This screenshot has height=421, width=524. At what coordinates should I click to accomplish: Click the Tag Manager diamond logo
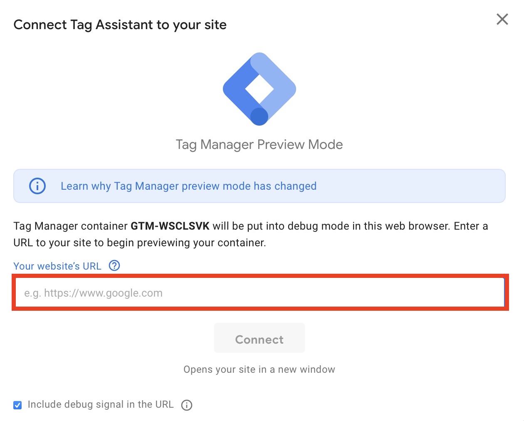pos(259,89)
